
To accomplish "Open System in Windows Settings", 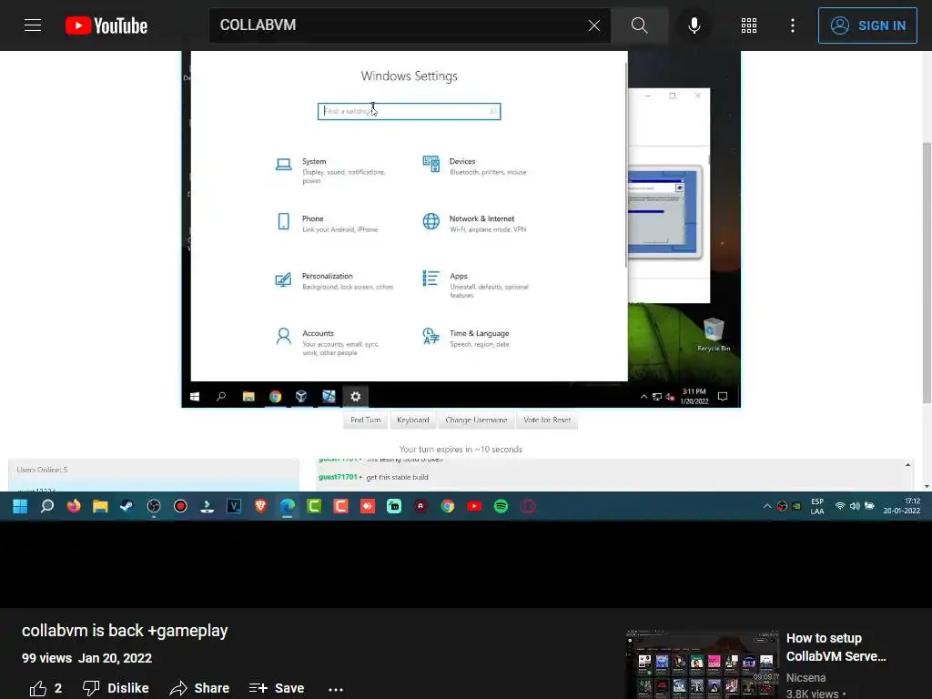I will pos(330,170).
